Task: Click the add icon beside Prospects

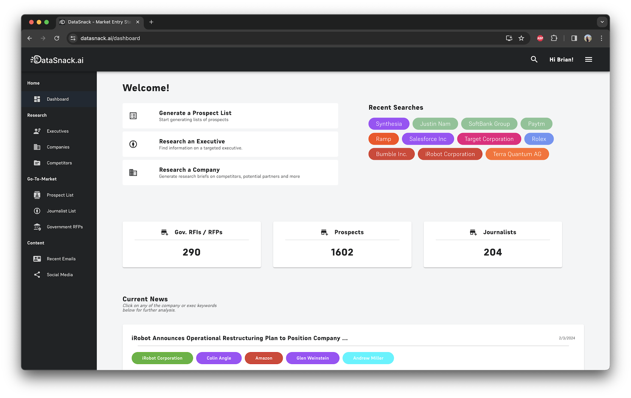Action: click(325, 232)
